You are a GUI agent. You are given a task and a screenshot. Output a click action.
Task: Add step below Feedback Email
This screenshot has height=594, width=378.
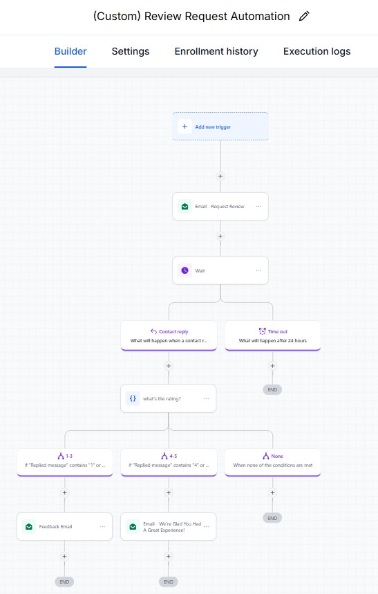64,556
